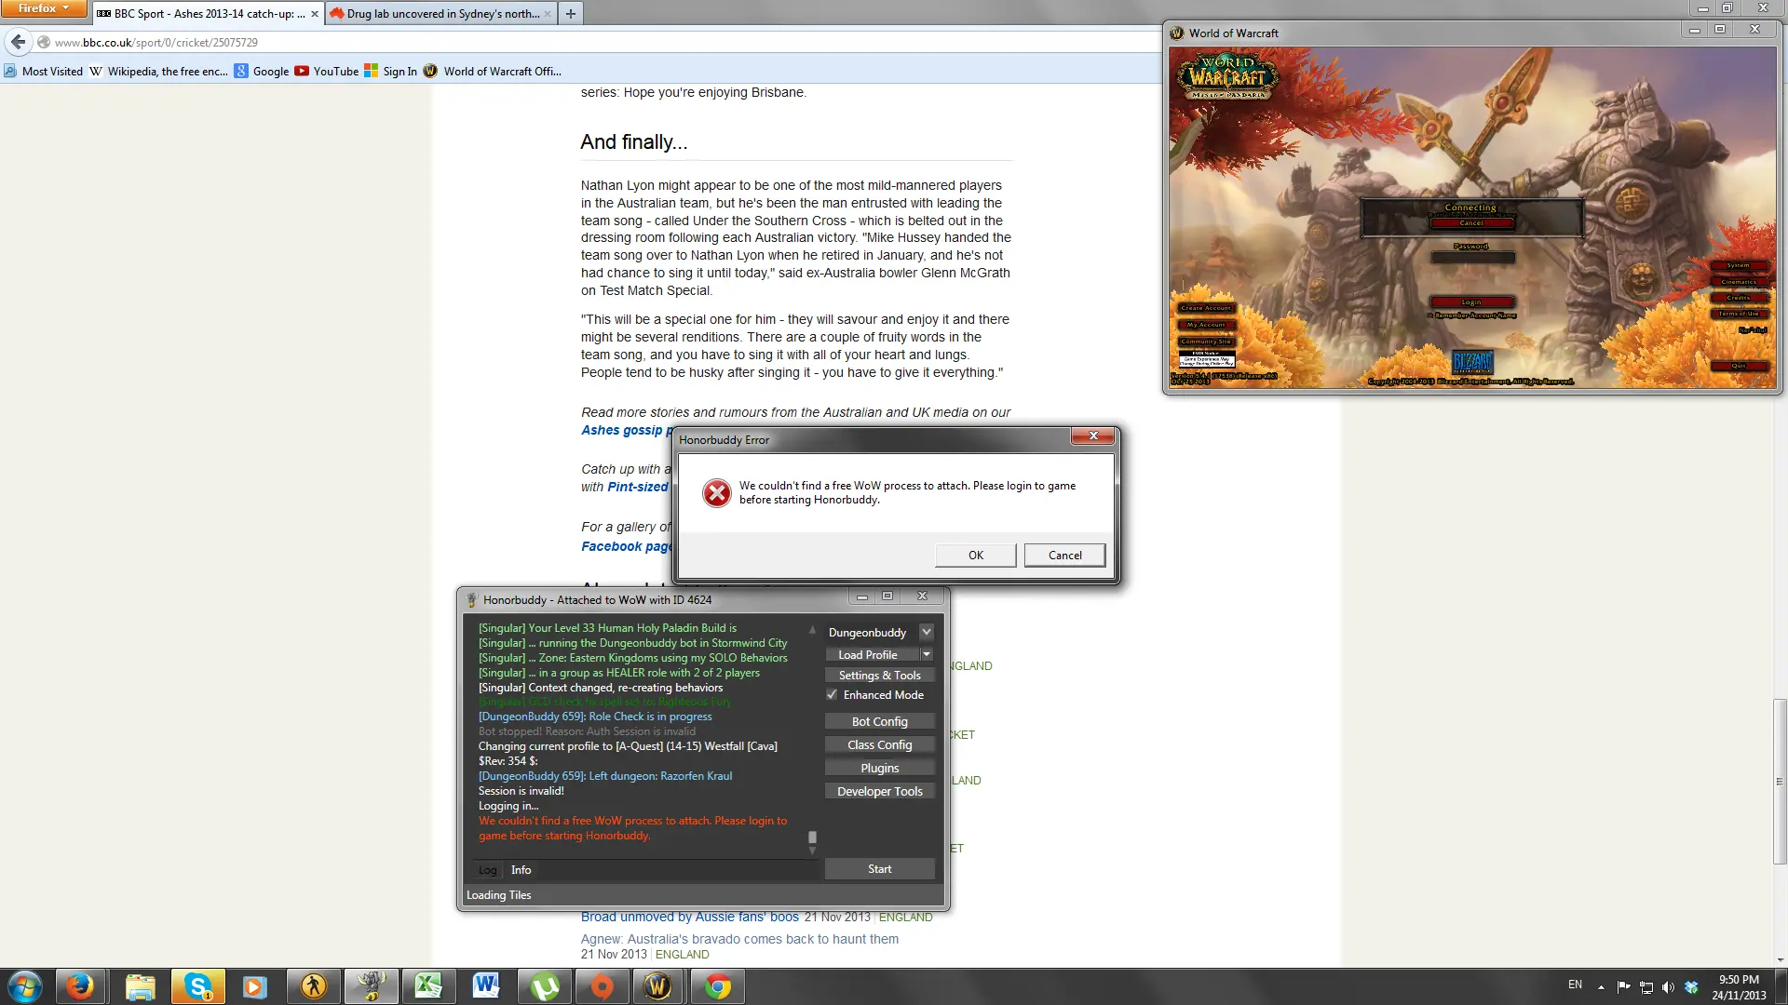Click Cancel in Honorbuddy Error dialog

pyautogui.click(x=1064, y=555)
